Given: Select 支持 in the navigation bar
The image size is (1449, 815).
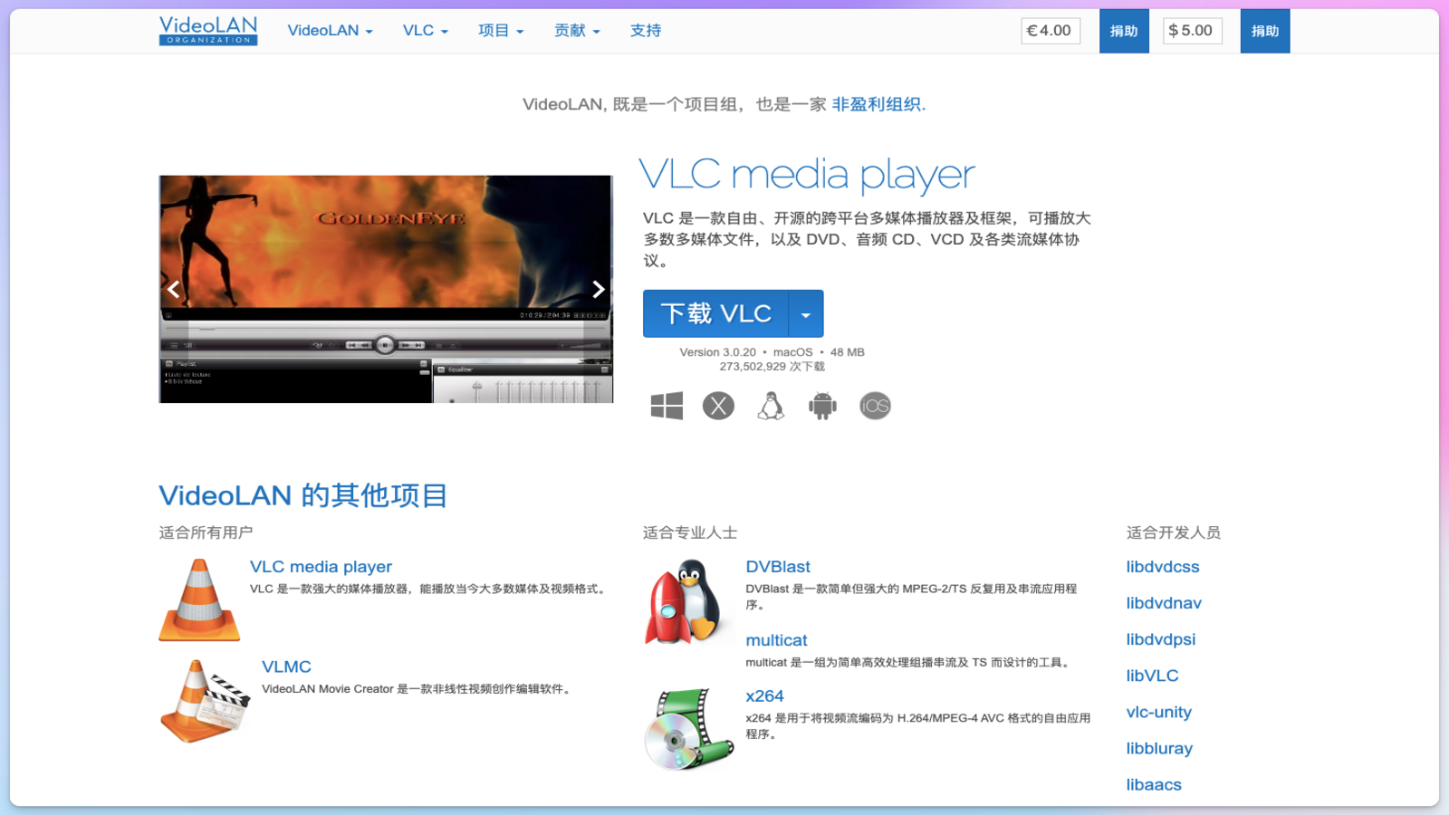Looking at the screenshot, I should tap(645, 30).
